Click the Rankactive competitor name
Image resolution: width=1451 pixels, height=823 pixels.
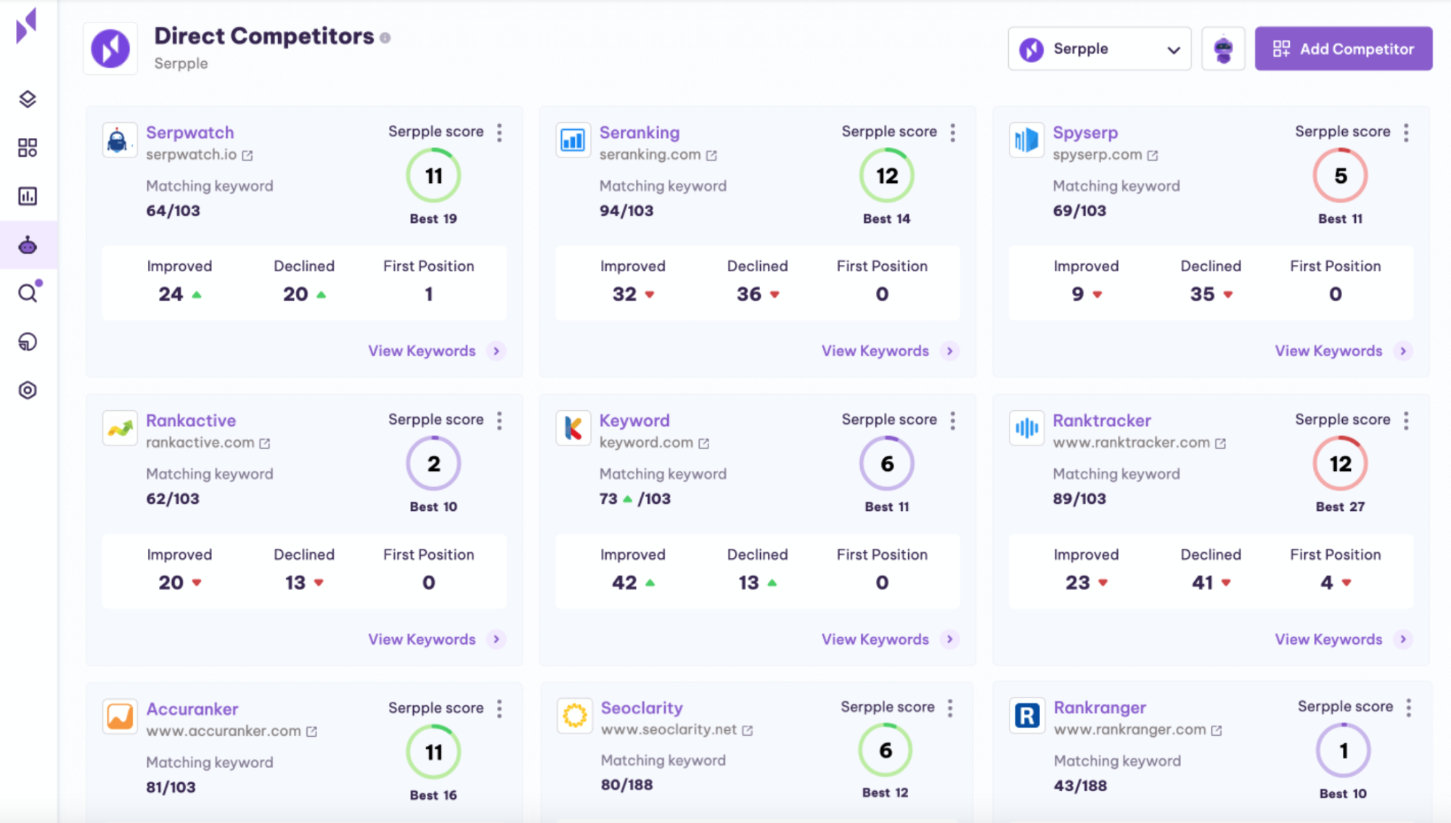pyautogui.click(x=191, y=420)
